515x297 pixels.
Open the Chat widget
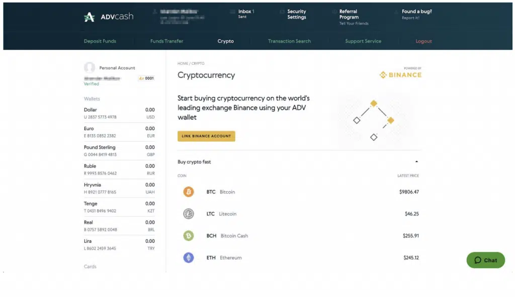pos(486,260)
